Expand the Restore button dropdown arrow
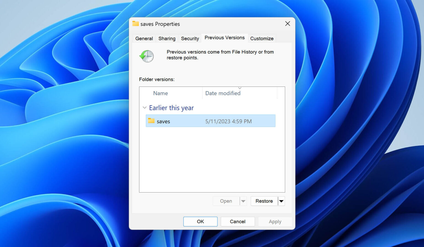The height and width of the screenshot is (247, 424). click(x=281, y=201)
